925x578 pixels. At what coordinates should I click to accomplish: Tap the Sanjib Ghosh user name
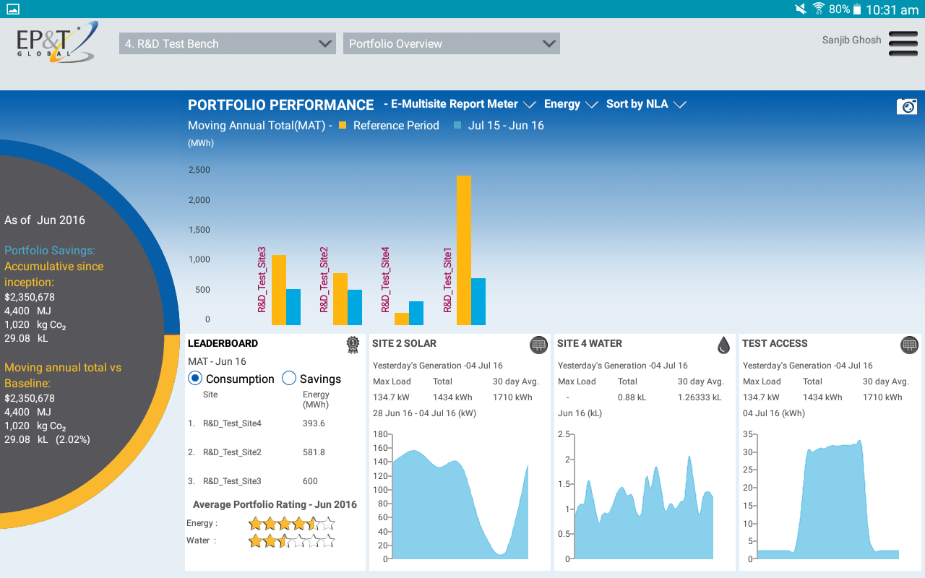(851, 40)
